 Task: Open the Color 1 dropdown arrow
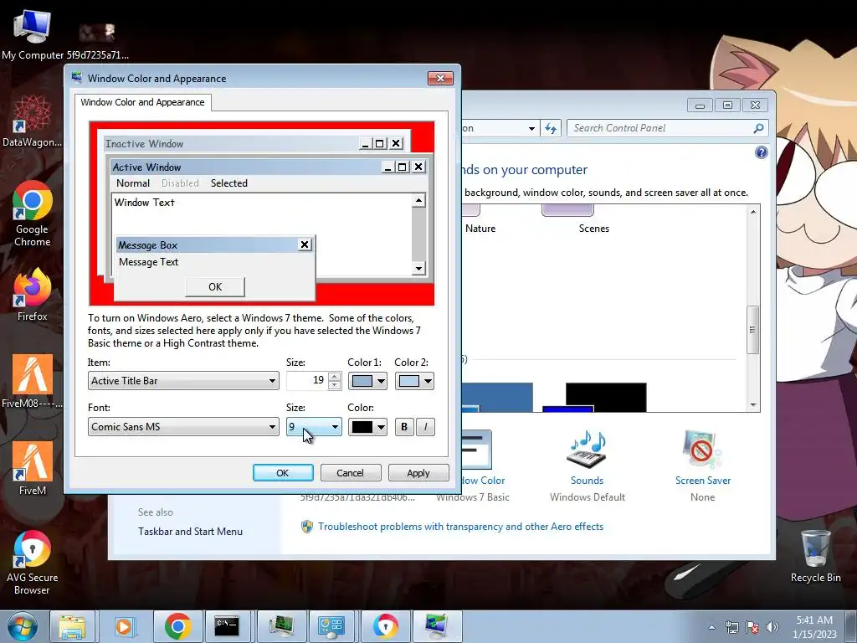381,381
